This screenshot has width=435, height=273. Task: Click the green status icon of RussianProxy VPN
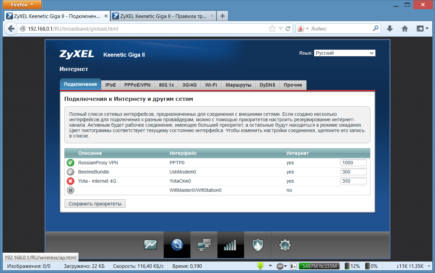coord(70,163)
